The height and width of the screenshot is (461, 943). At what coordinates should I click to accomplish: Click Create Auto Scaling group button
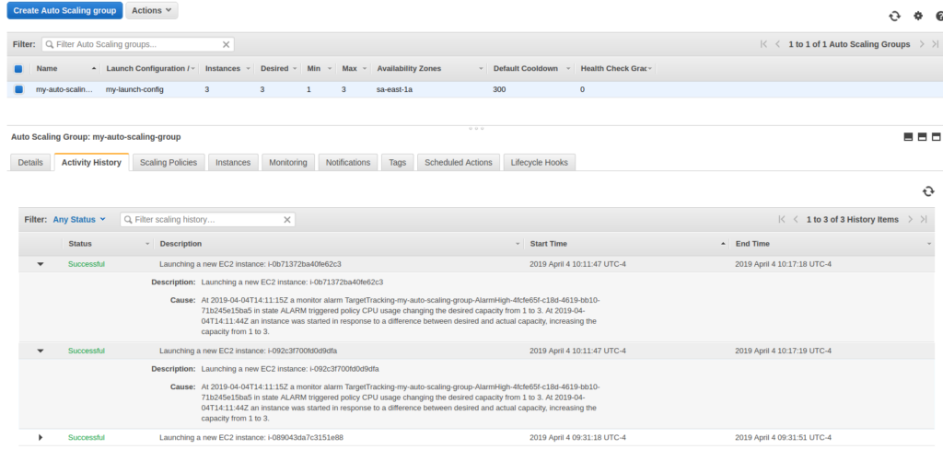coord(65,10)
